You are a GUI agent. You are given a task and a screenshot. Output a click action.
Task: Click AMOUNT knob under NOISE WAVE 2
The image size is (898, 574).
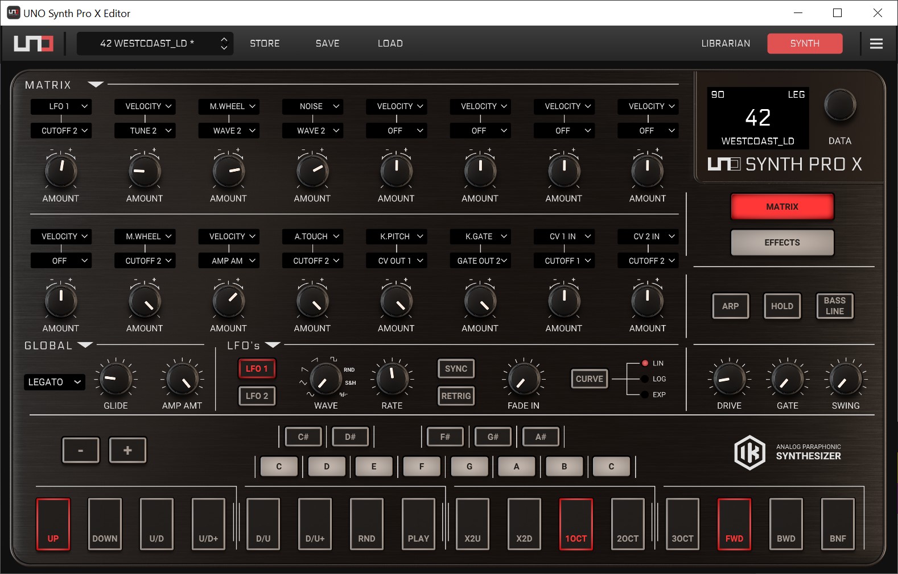coord(312,170)
